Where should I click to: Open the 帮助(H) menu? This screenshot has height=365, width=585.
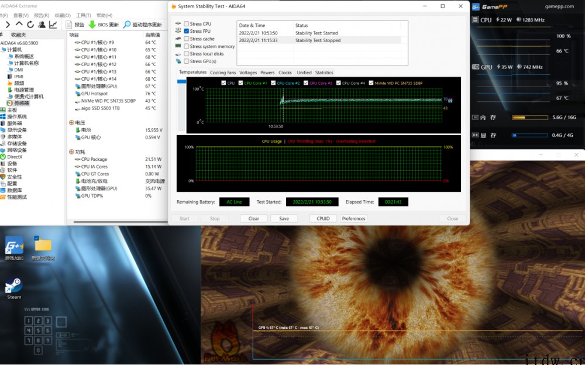coord(104,15)
